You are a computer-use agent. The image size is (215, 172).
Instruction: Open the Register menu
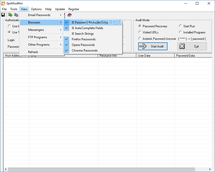74,9
